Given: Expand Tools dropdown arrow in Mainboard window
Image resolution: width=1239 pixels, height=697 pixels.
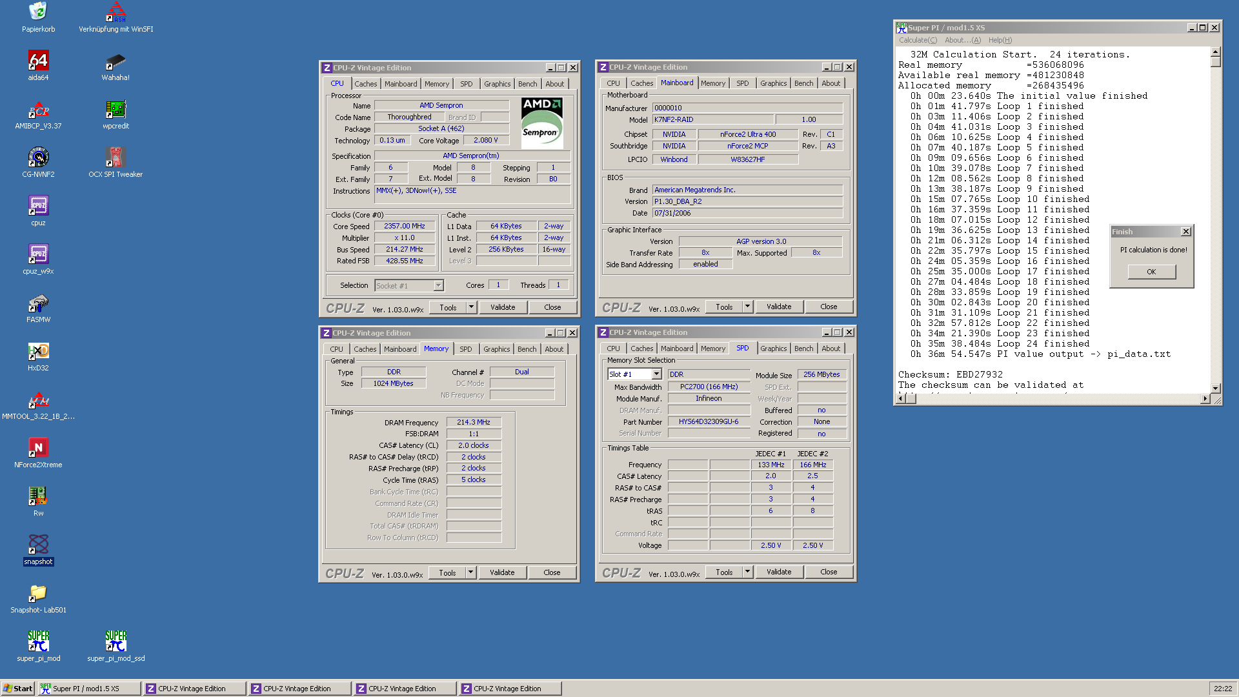Looking at the screenshot, I should pos(747,307).
